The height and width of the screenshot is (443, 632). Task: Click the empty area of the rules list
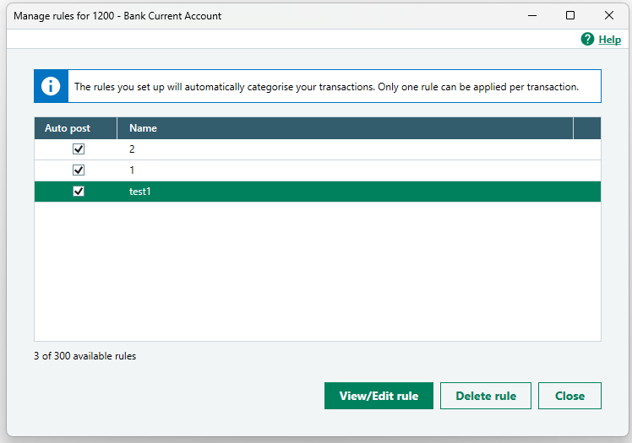point(317,270)
